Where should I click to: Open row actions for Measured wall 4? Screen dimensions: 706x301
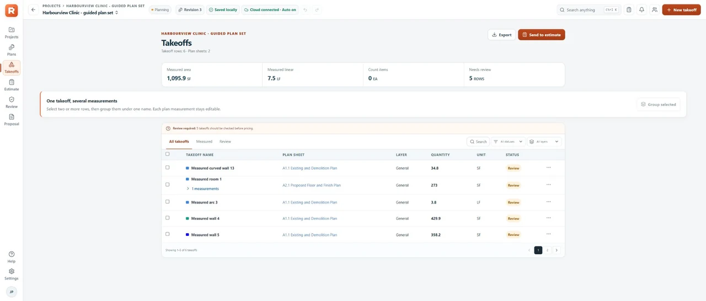548,218
